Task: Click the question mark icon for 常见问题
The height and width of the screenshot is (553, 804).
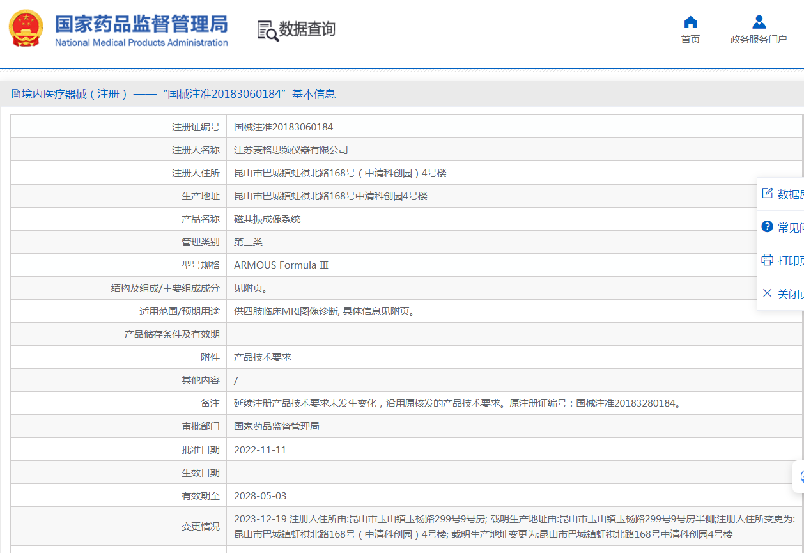Action: [768, 227]
